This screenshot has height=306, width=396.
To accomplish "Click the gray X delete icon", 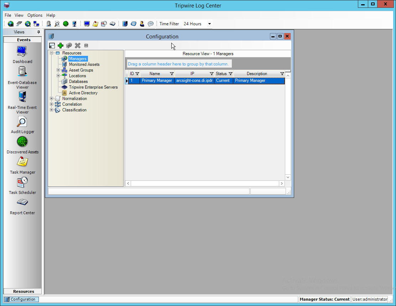I will pyautogui.click(x=78, y=46).
